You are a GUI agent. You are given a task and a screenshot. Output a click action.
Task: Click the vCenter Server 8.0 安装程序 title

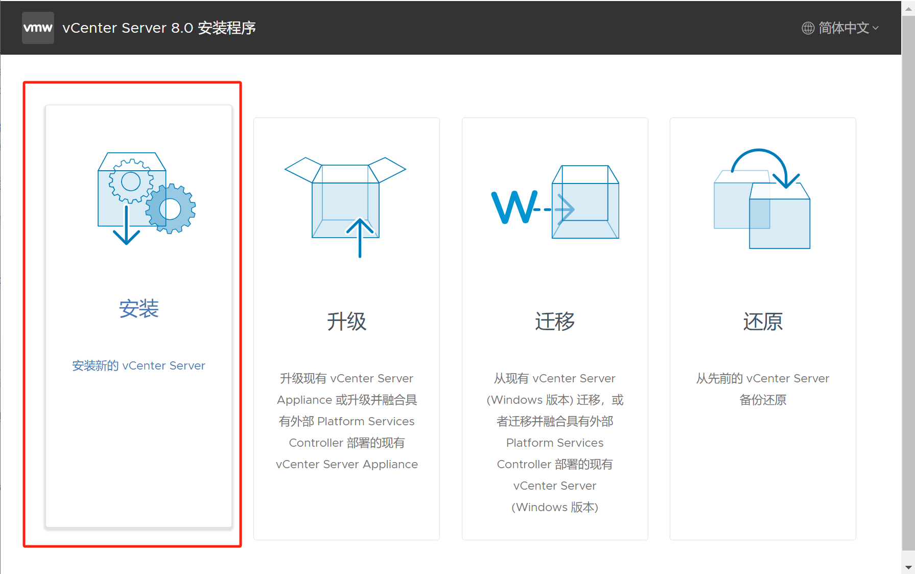point(159,28)
